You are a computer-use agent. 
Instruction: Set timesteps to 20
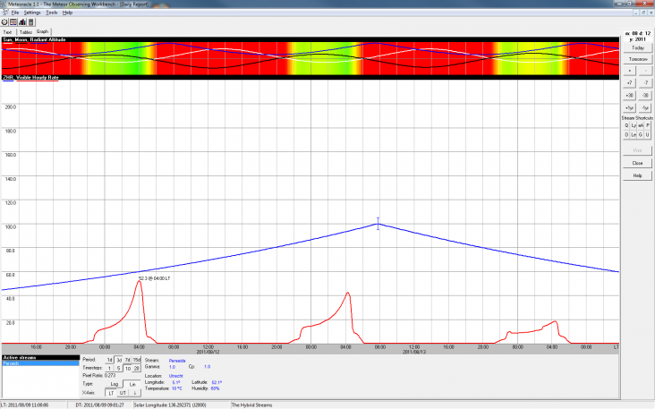[137, 368]
